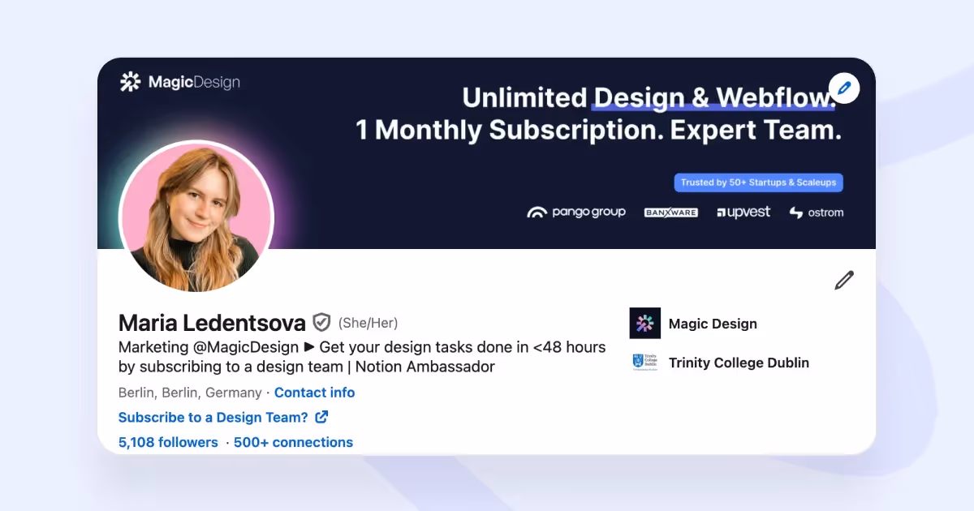Open the 500+ connections link
This screenshot has height=511, width=974.
[x=293, y=442]
